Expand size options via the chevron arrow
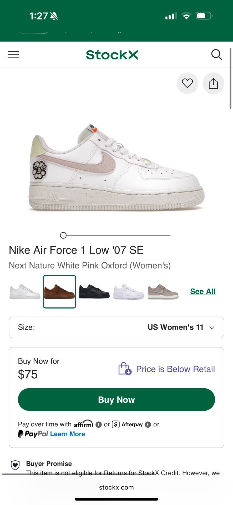Screen dimensions: 233x505 click(x=212, y=327)
